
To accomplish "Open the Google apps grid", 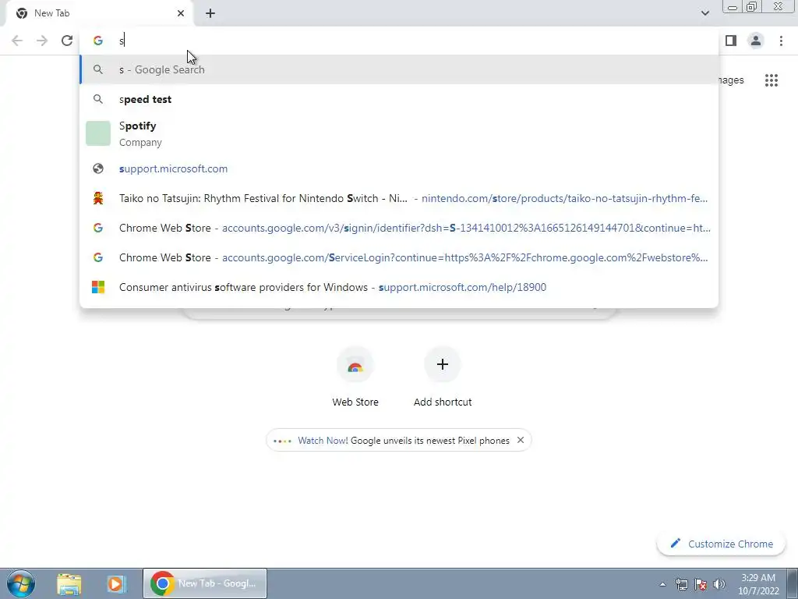I will click(x=772, y=80).
